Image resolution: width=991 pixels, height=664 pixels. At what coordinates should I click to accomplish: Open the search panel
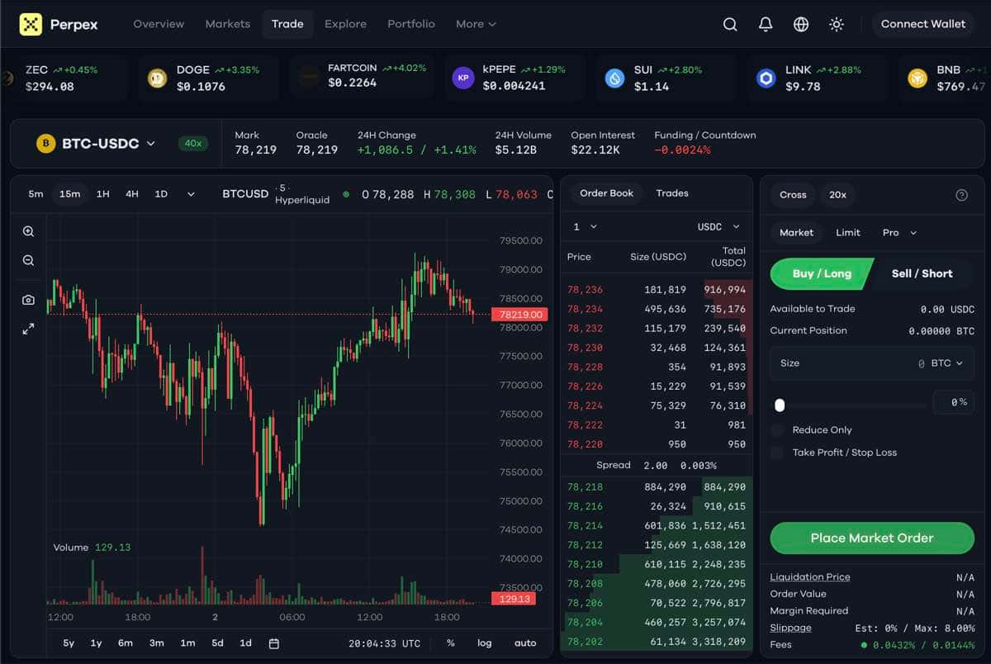coord(730,24)
